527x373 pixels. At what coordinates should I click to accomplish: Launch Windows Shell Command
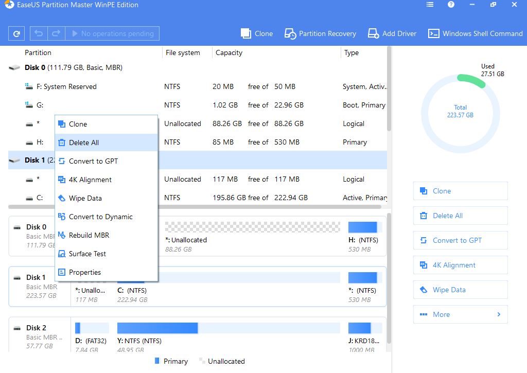click(475, 34)
